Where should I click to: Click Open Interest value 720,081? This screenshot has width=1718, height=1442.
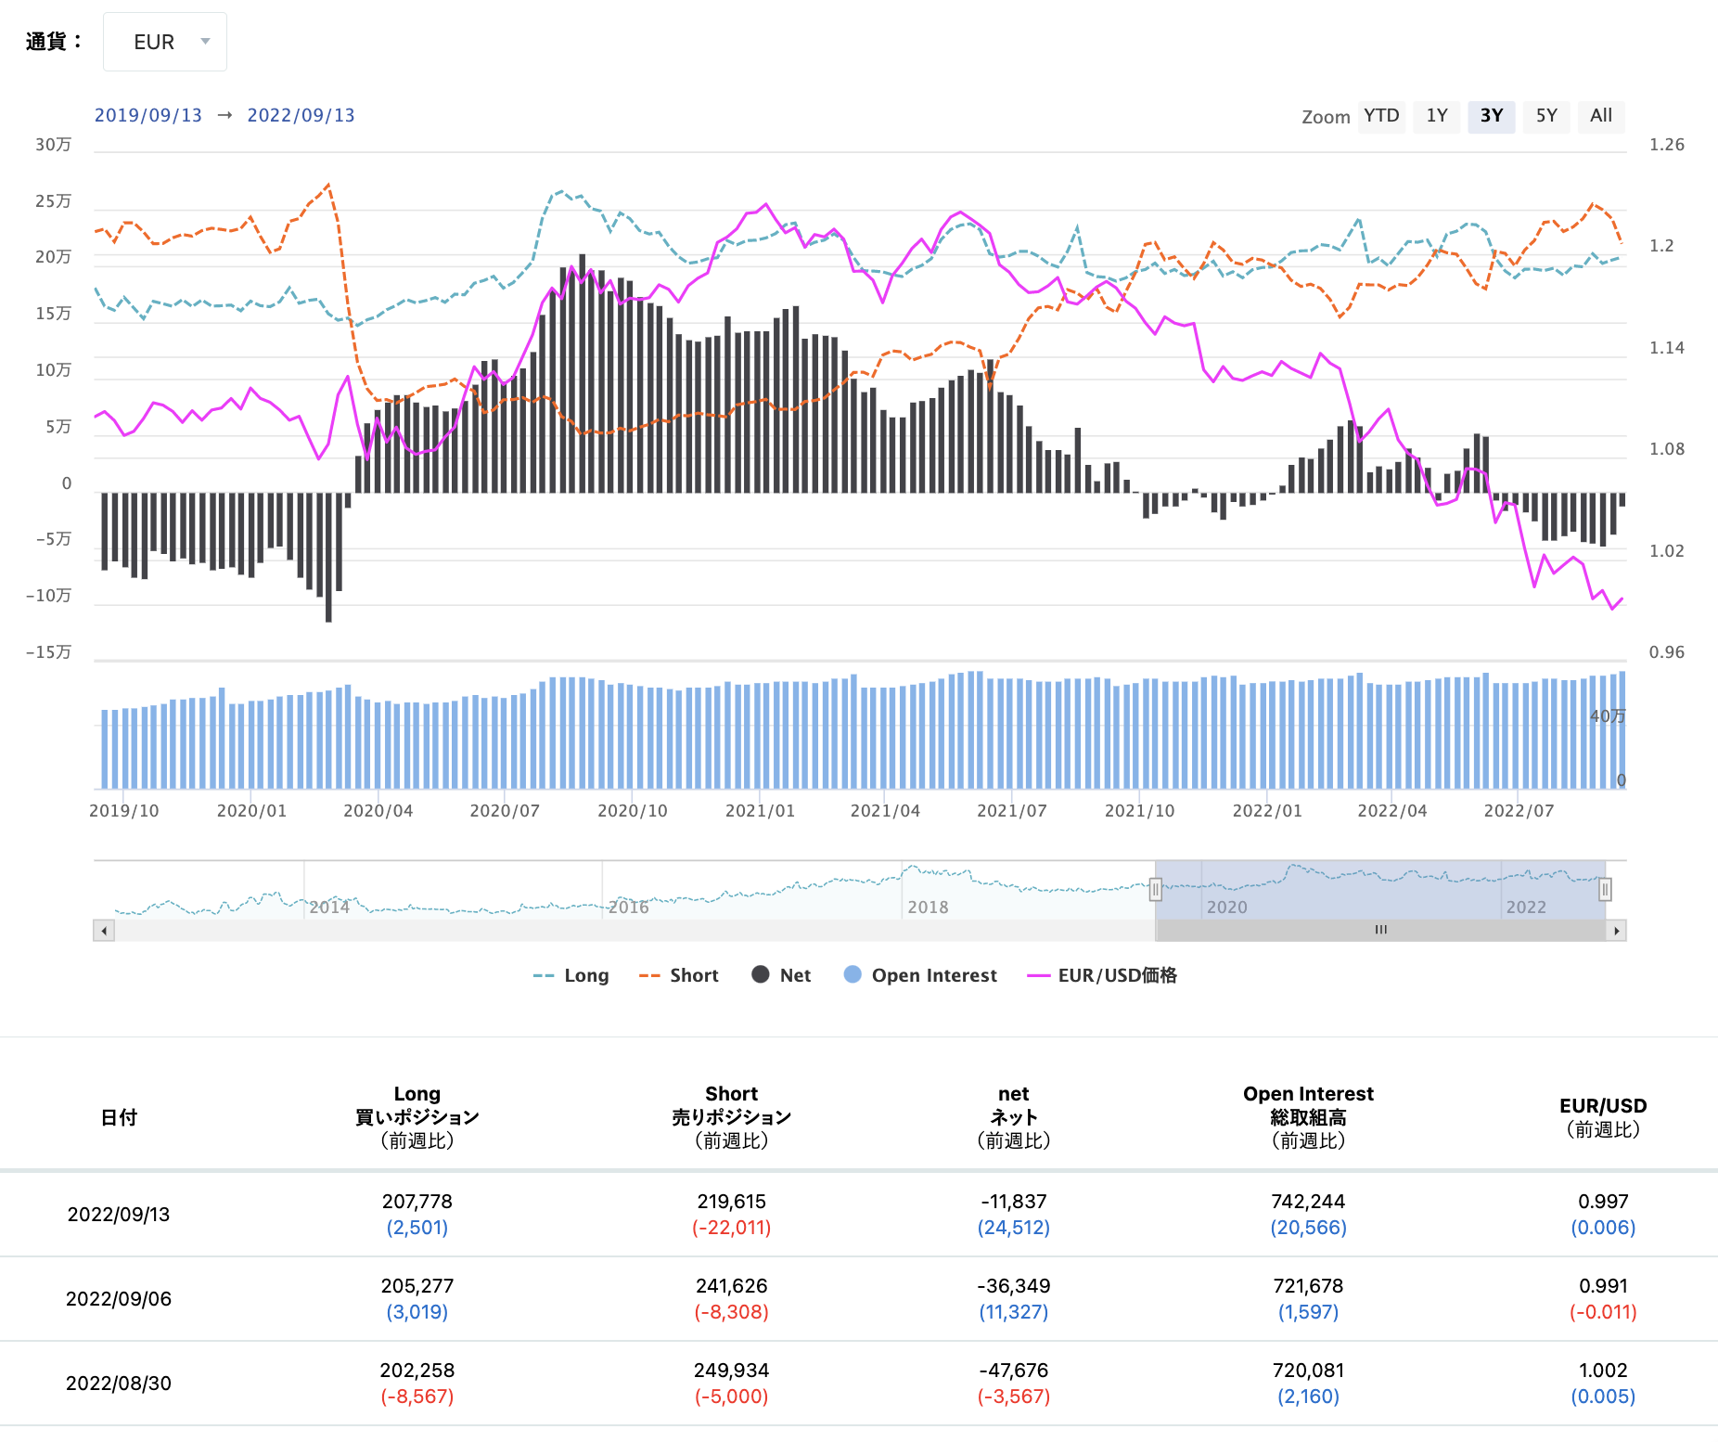[1308, 1371]
